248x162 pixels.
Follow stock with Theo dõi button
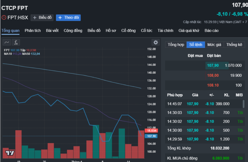click(x=68, y=17)
